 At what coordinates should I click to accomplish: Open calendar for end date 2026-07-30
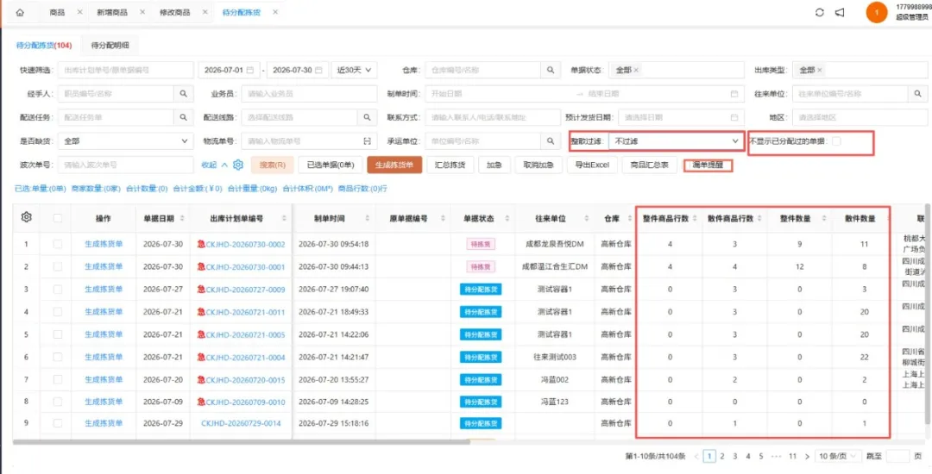(318, 70)
